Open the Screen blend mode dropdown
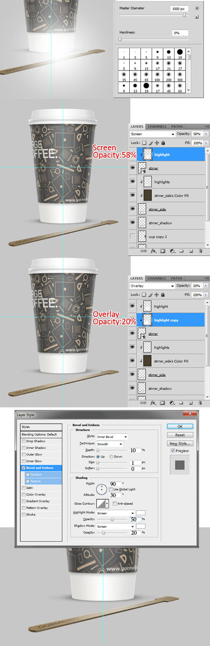The height and width of the screenshot is (646, 210). (x=152, y=134)
